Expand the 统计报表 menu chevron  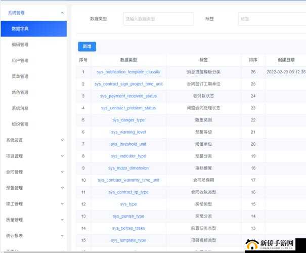(62, 236)
